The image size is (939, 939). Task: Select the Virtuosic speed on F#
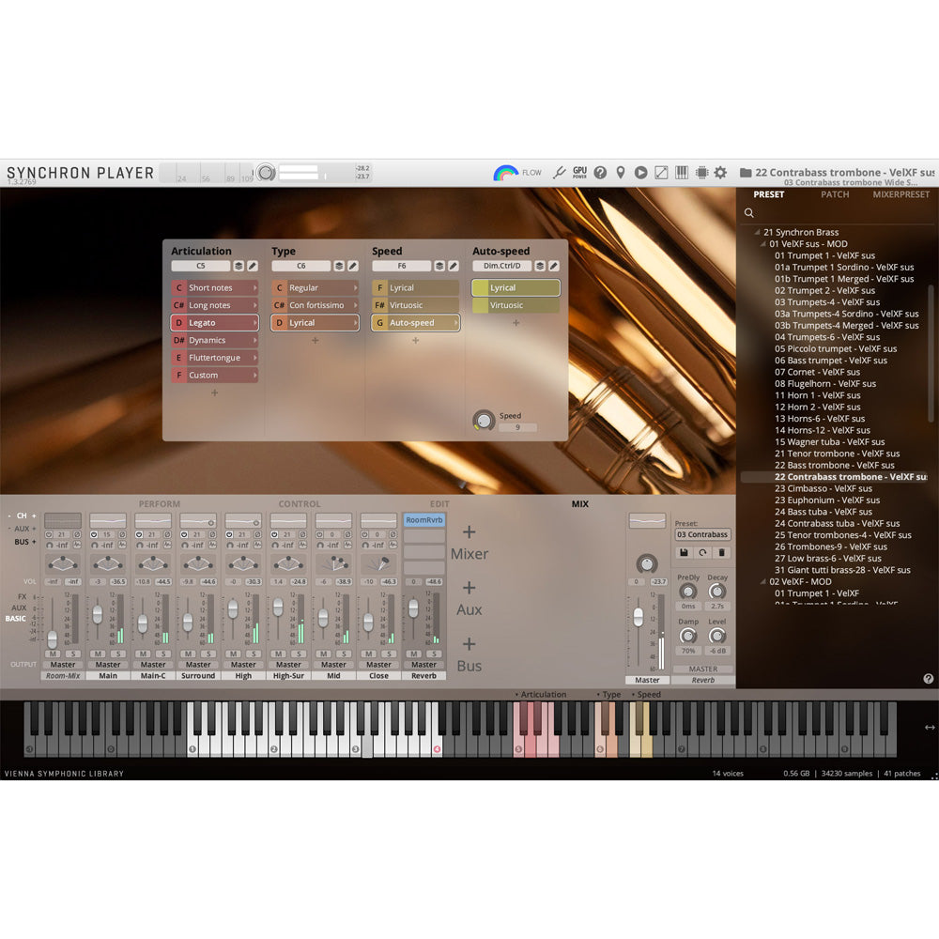[x=415, y=305]
